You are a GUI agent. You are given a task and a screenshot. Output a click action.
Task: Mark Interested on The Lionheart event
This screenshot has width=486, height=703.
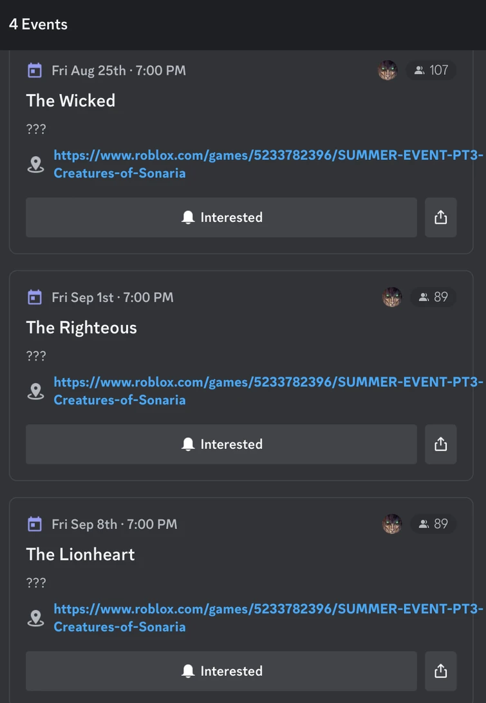coord(221,671)
